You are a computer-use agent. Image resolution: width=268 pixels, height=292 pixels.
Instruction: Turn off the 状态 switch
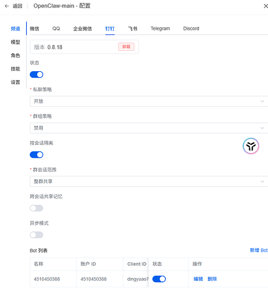point(36,75)
